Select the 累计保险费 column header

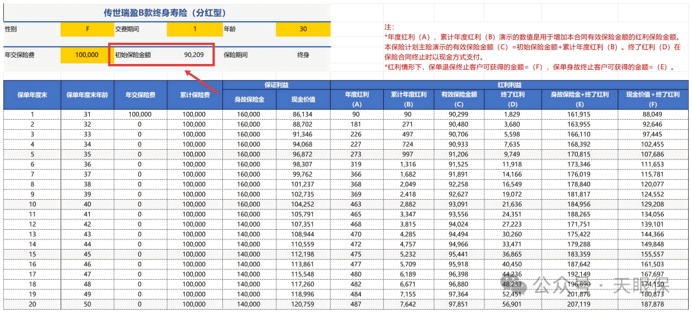195,95
